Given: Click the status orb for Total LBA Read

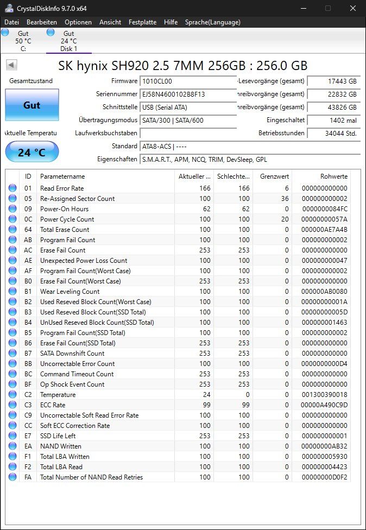Looking at the screenshot, I should pyautogui.click(x=12, y=467).
